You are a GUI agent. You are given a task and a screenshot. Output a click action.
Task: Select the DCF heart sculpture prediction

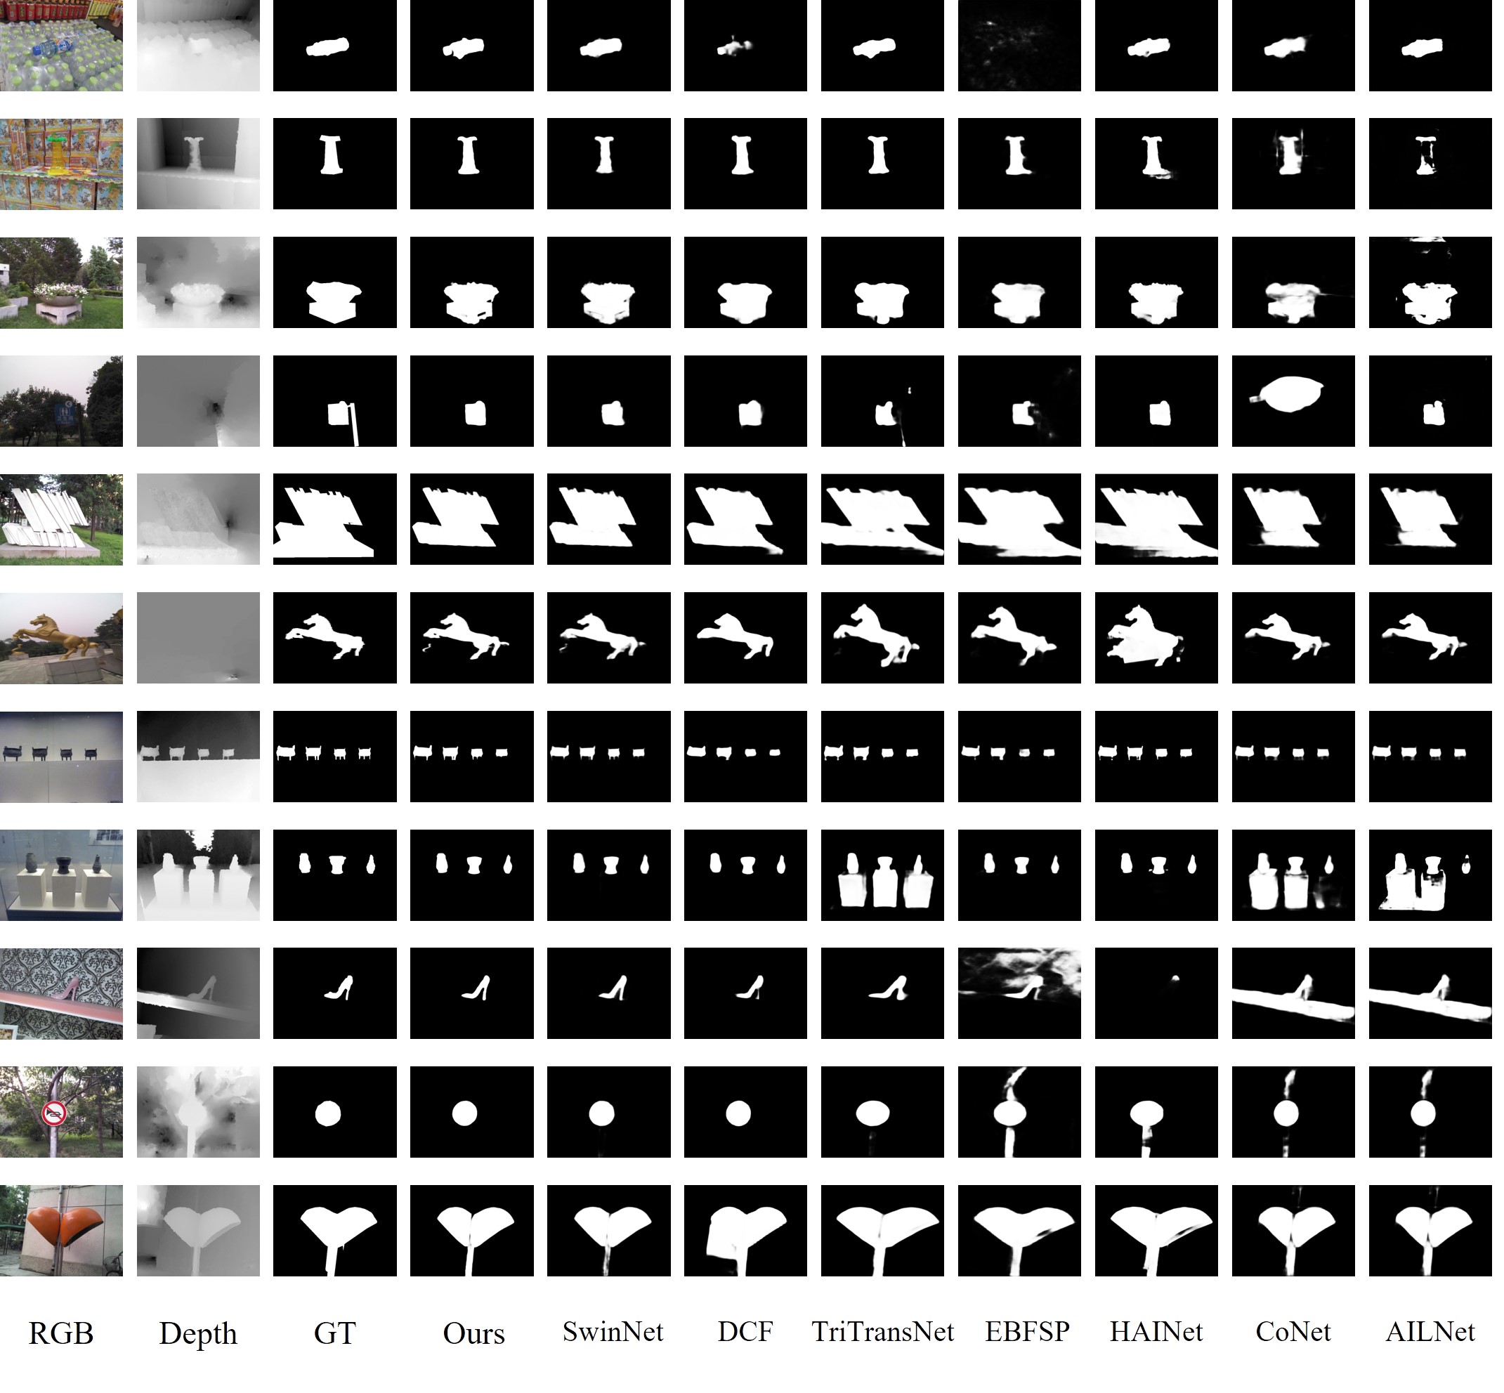(x=745, y=1230)
